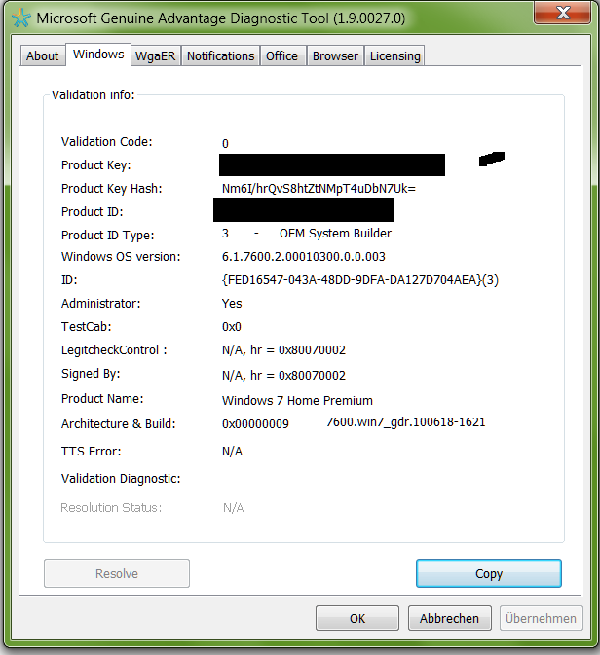The height and width of the screenshot is (655, 600).
Task: Click Validation Code value 0
Action: coord(225,144)
